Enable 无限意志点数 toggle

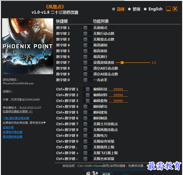coord(87,40)
